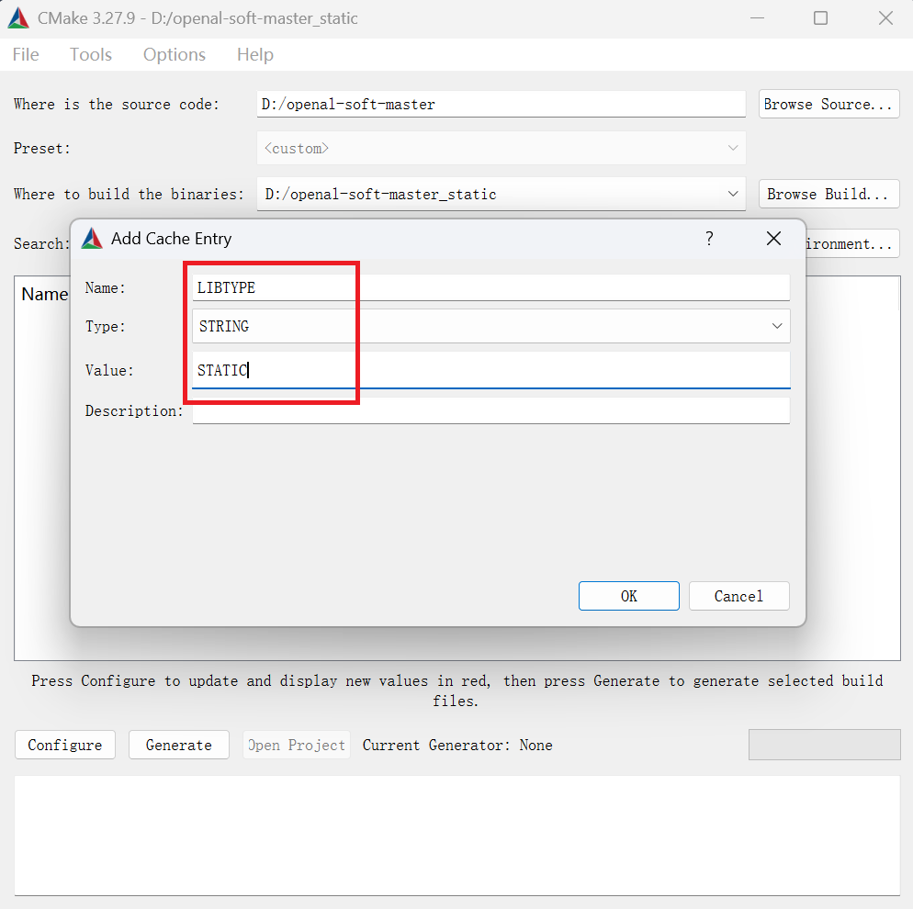Click the 'Where to build the binaries:' label
Screen dimensions: 913x909
pos(129,194)
